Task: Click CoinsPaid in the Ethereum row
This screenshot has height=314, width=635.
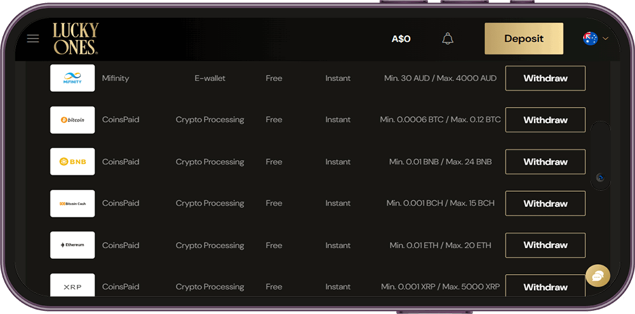Action: coord(121,246)
